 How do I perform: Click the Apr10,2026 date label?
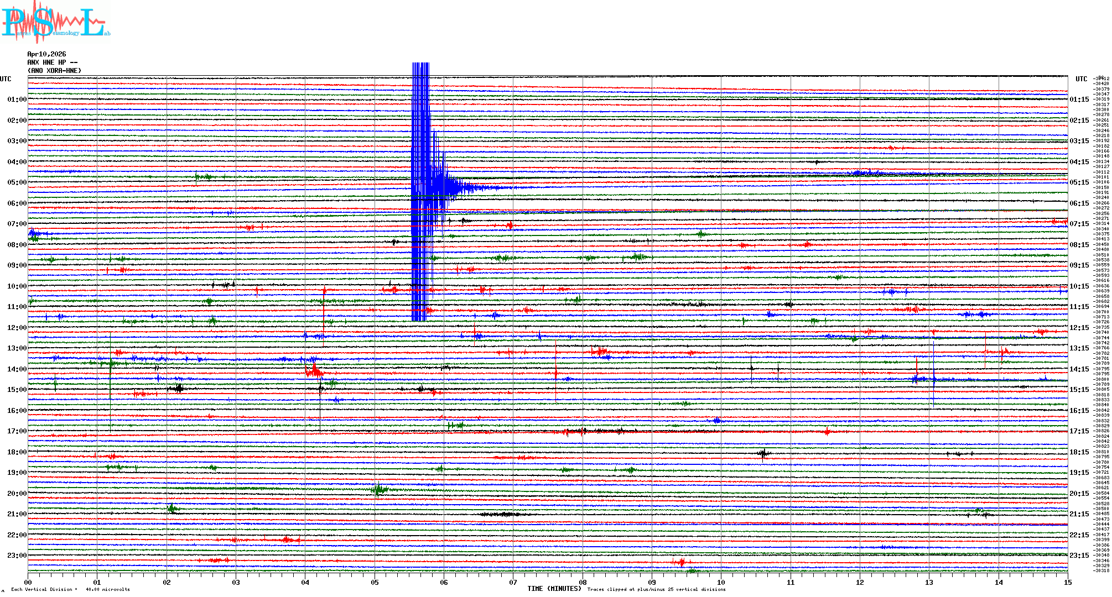coord(46,54)
